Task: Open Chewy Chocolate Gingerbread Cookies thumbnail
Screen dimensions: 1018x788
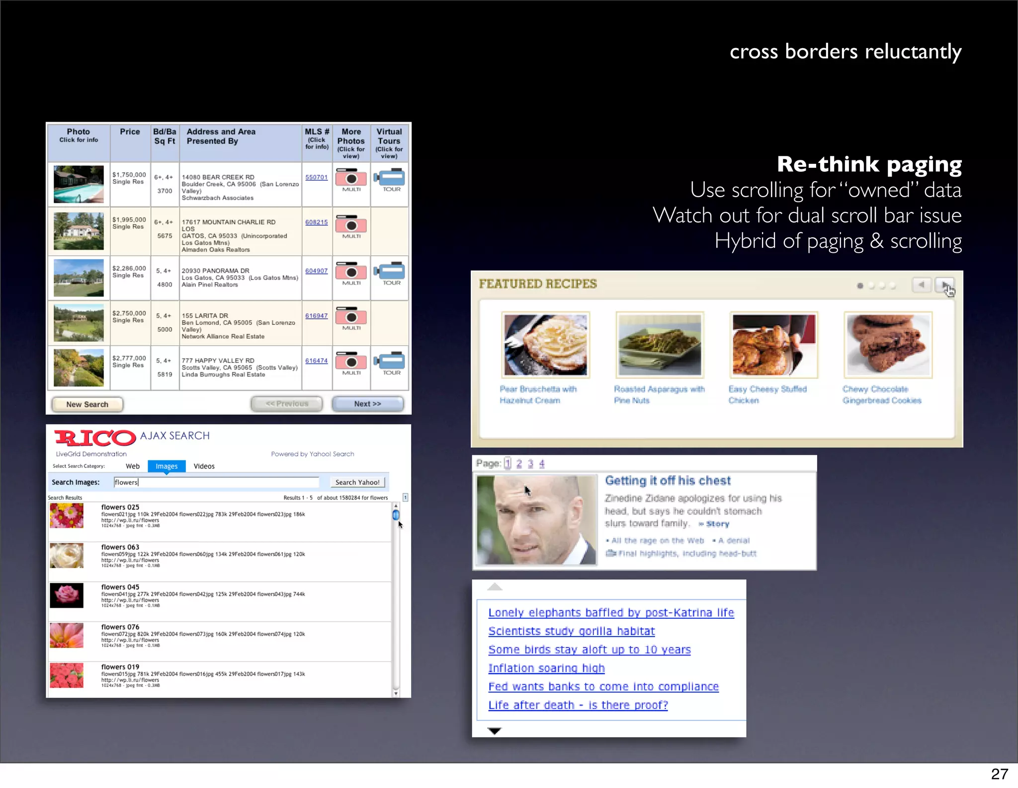Action: (x=888, y=345)
